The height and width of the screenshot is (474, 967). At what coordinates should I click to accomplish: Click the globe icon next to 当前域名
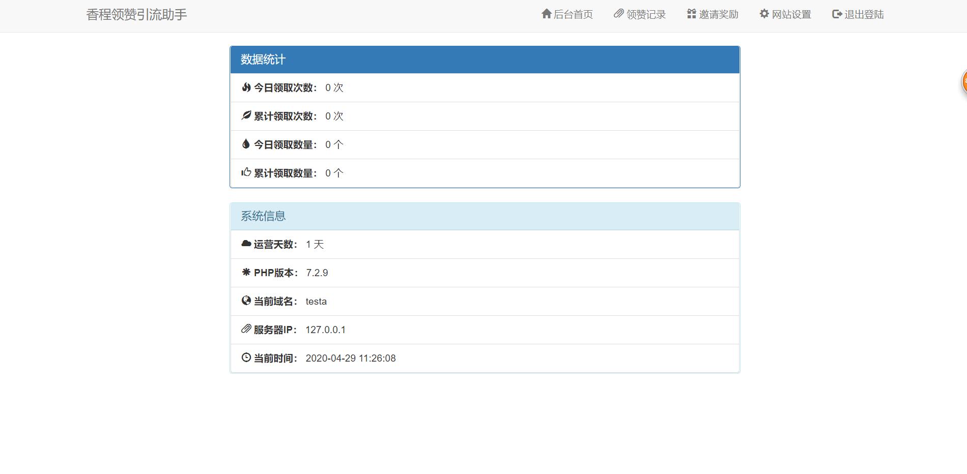(246, 300)
